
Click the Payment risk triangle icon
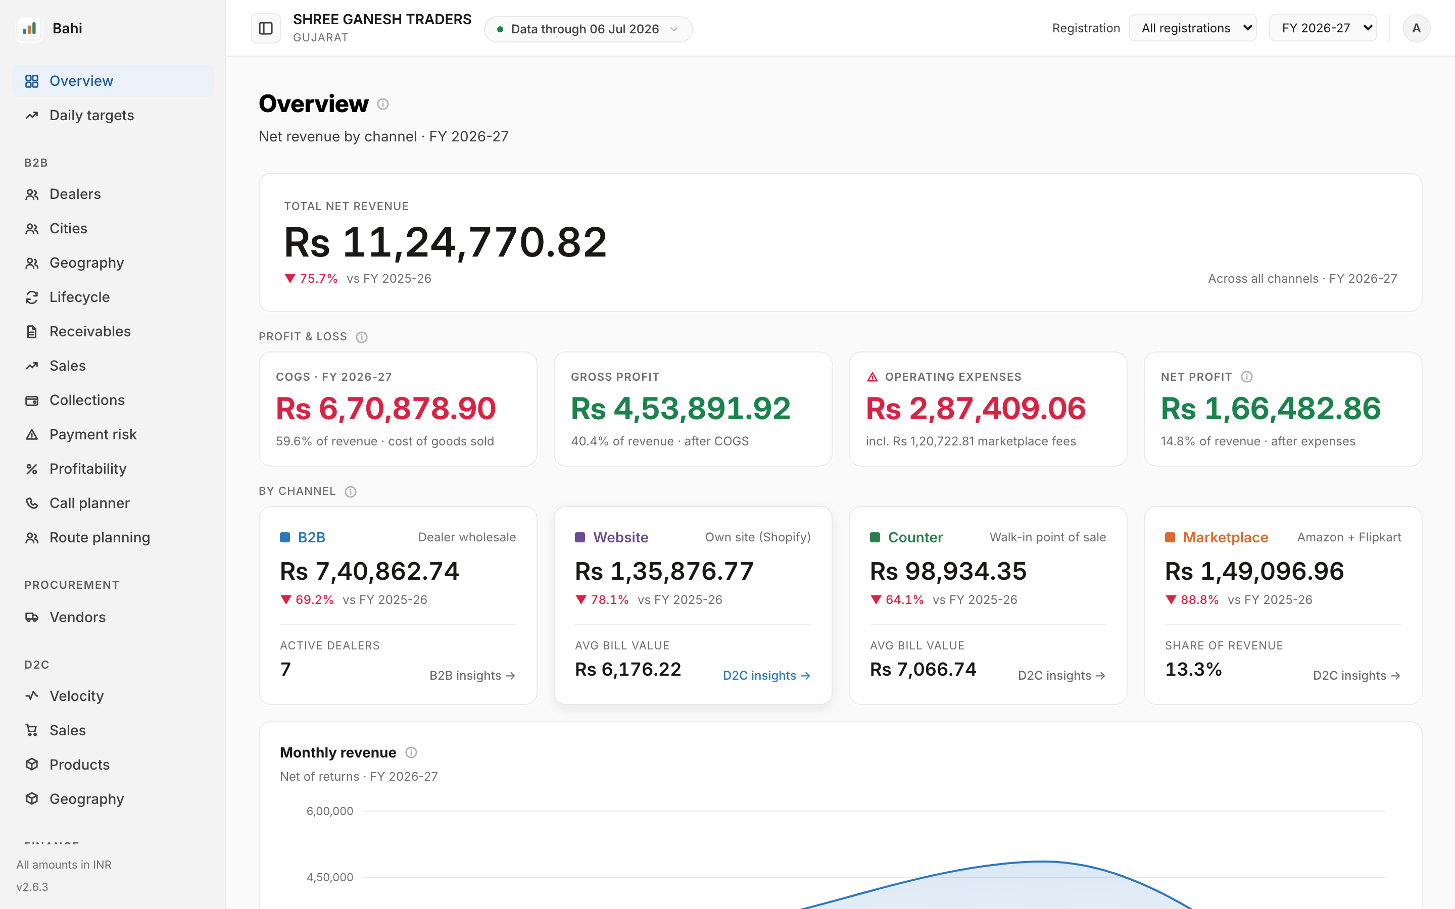pos(32,435)
